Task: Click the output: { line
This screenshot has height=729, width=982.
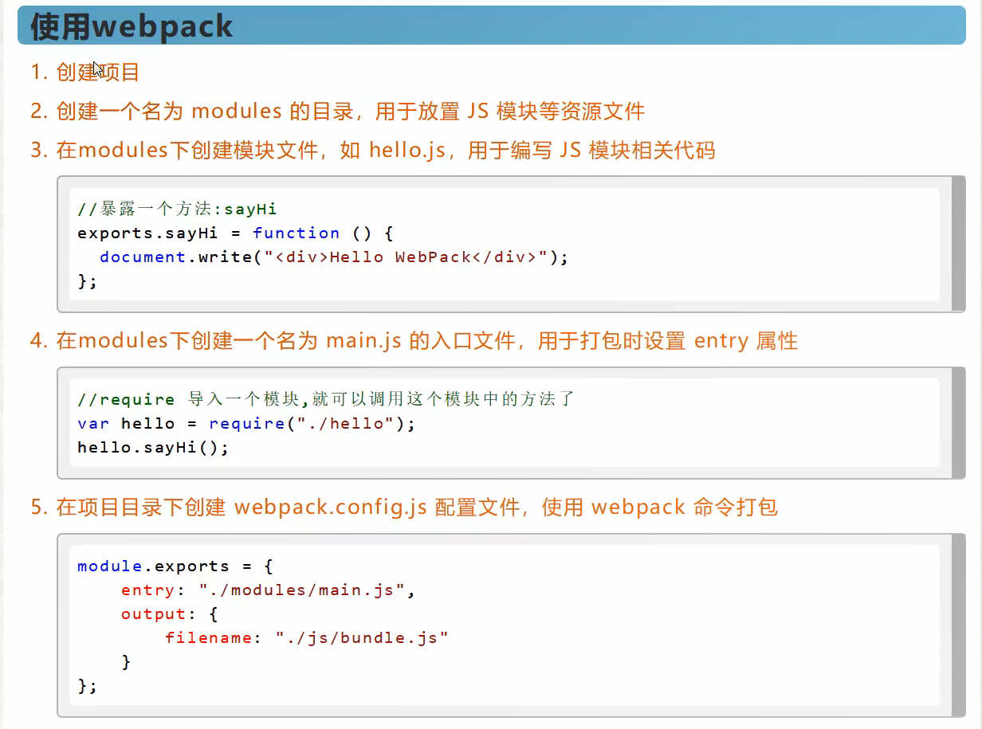Action: pyautogui.click(x=169, y=614)
